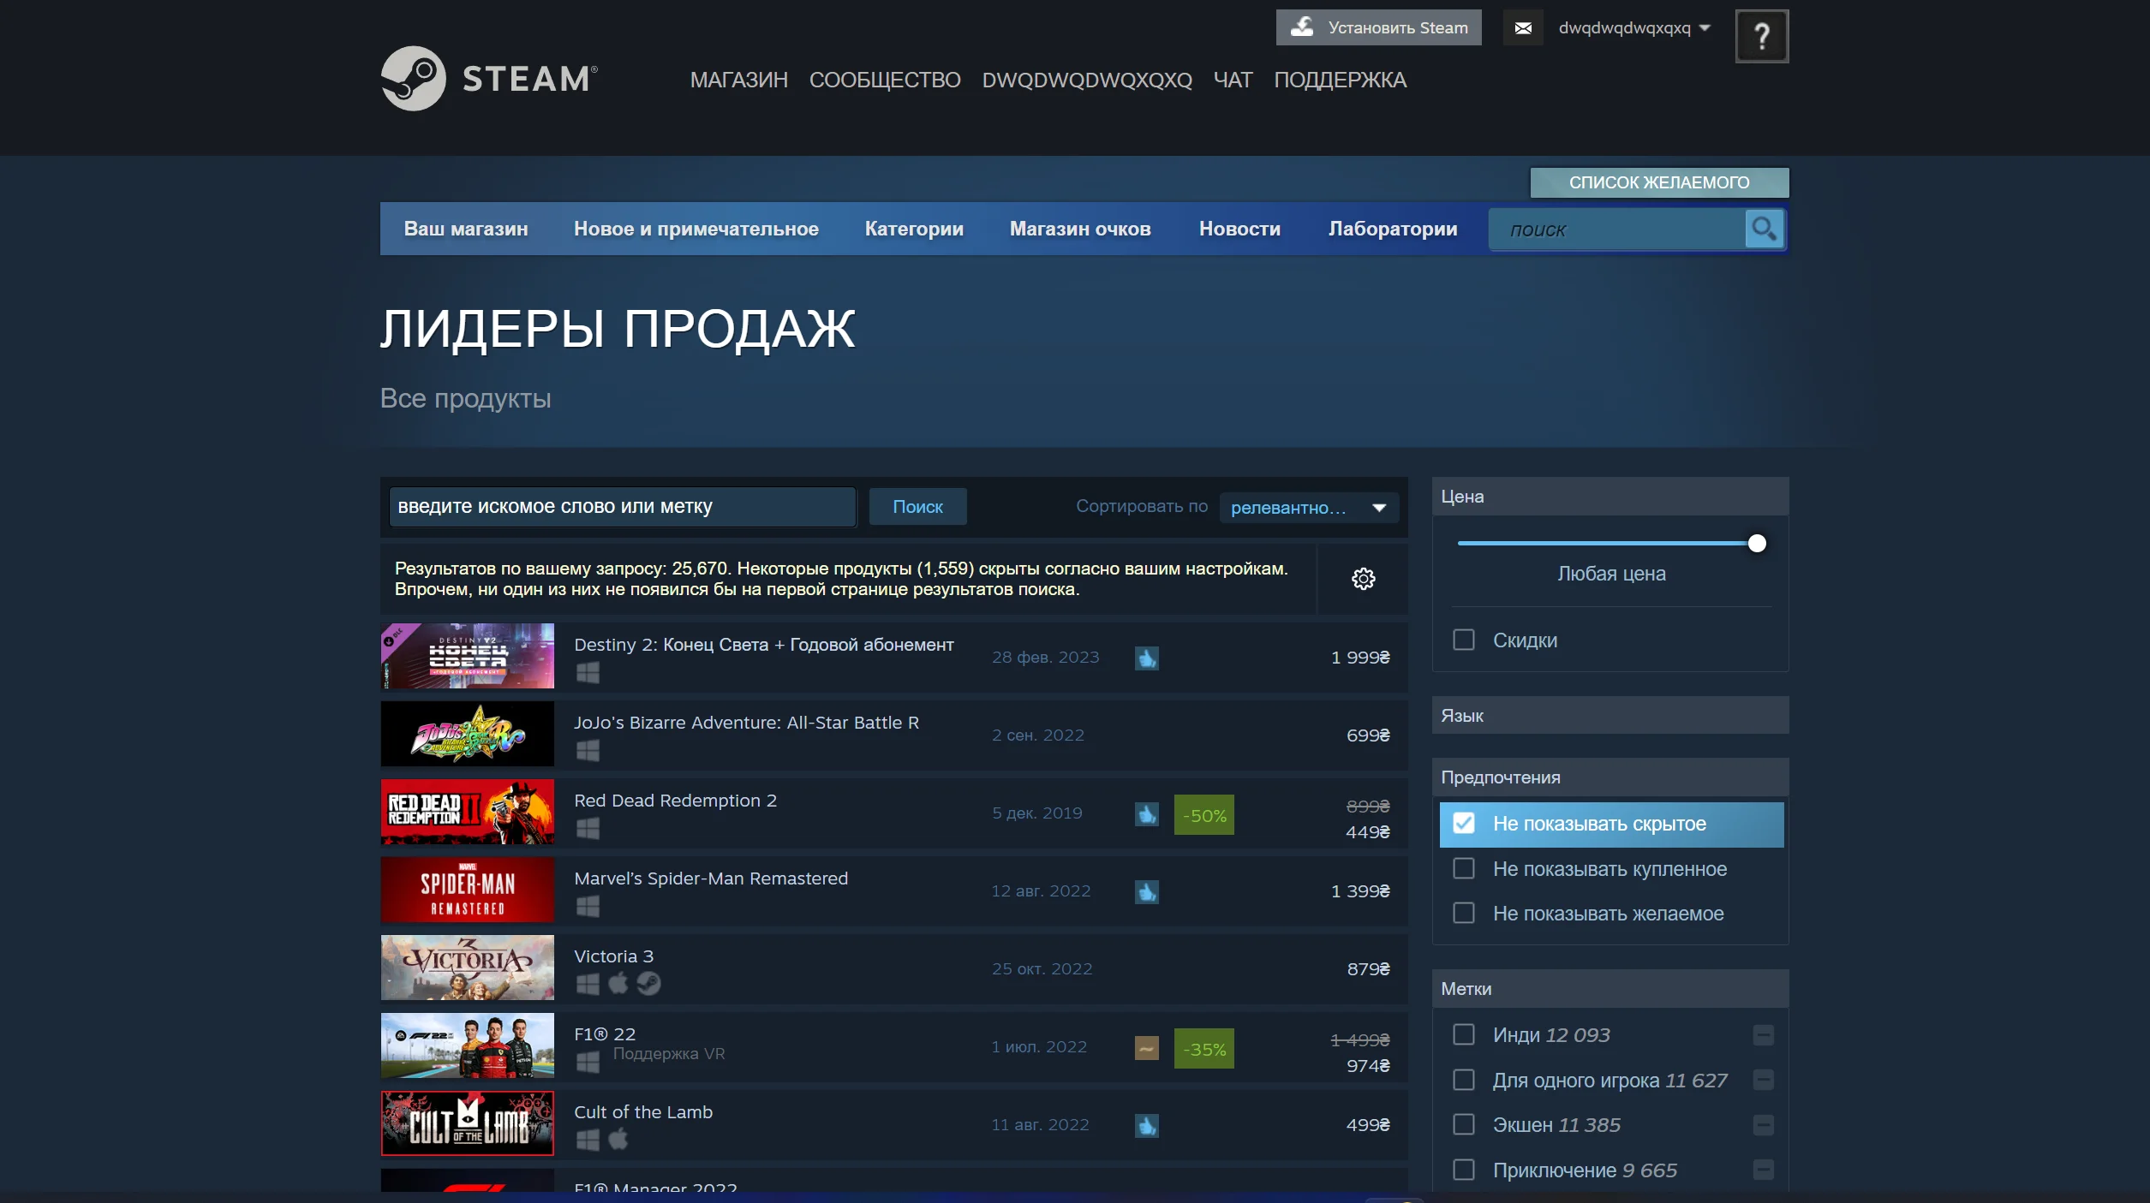Exclude Приключение tag with minus icon

tap(1763, 1170)
